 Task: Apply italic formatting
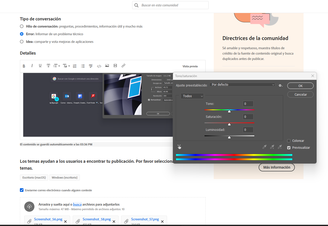point(32,66)
